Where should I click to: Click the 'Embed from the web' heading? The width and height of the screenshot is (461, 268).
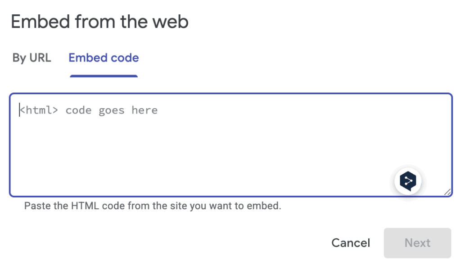coord(99,22)
